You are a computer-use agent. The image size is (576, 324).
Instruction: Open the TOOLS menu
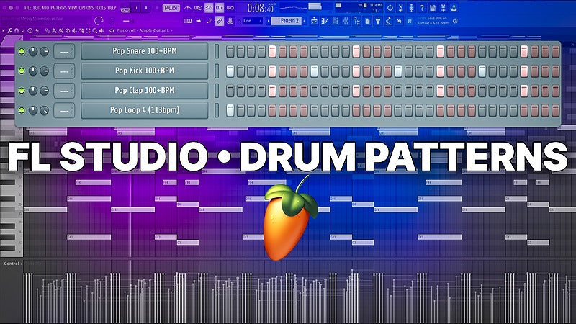[106, 6]
